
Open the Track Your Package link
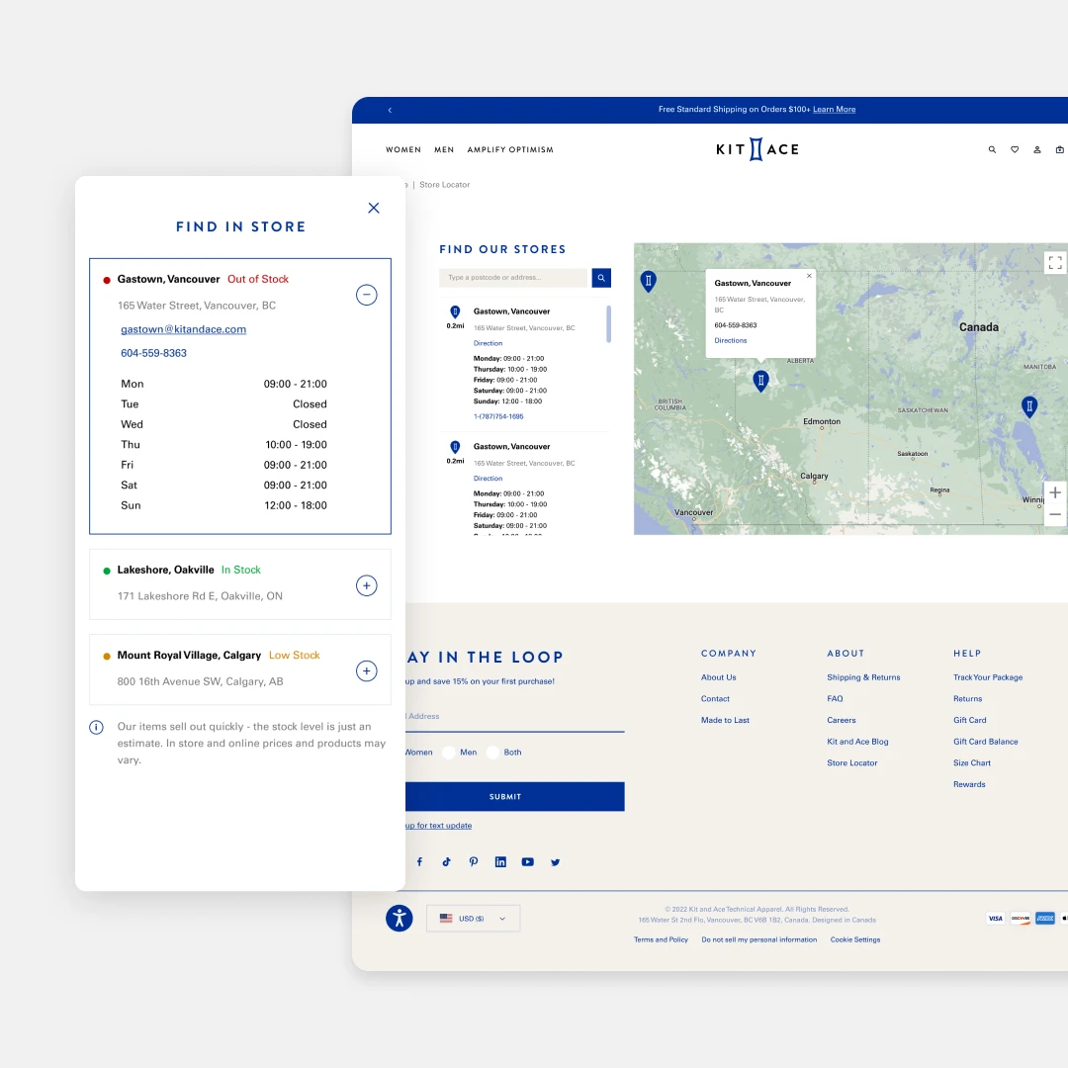(988, 677)
